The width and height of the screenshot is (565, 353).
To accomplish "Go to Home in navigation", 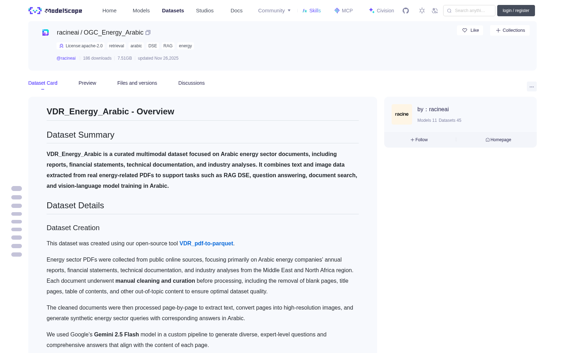I will pyautogui.click(x=109, y=11).
